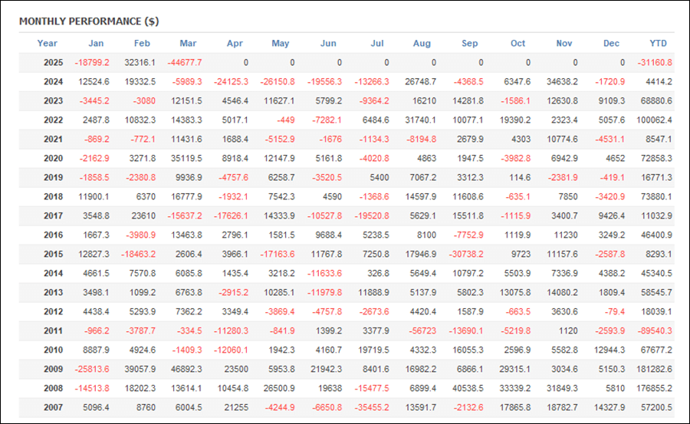The image size is (690, 424).
Task: Click the 2008 Sep value 40538.5
Action: pos(468,388)
